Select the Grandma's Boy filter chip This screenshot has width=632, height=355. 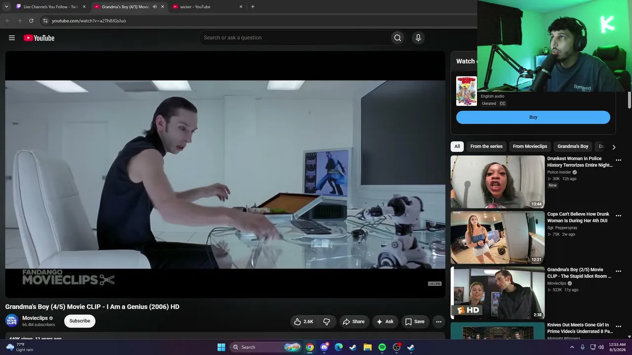[573, 146]
